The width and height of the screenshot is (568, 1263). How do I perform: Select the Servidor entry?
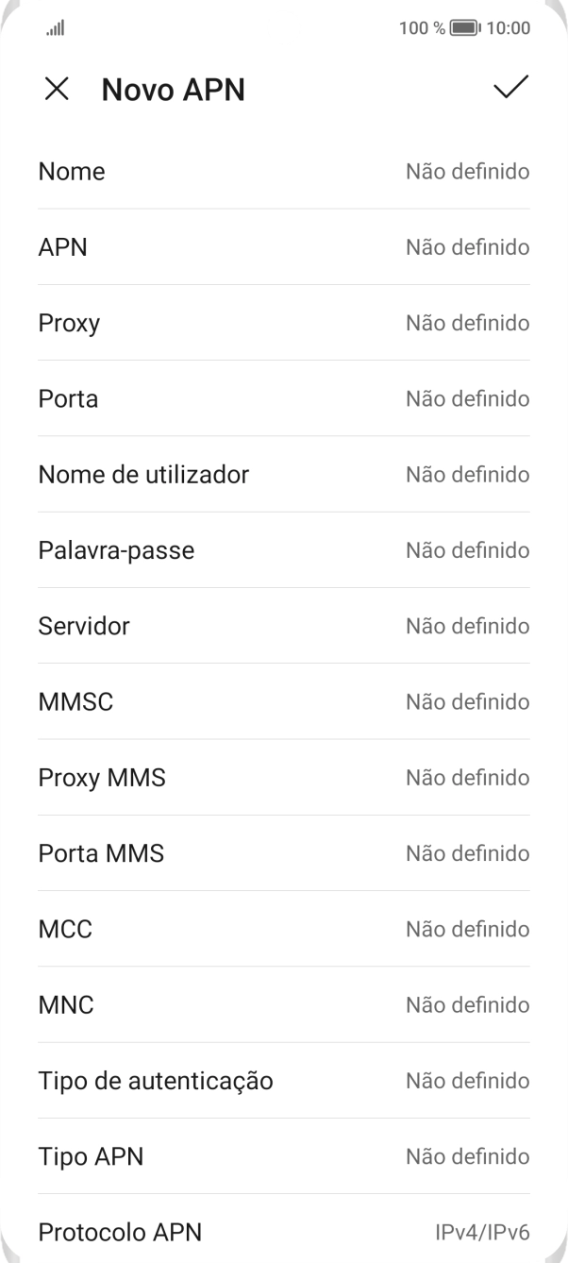coord(283,625)
